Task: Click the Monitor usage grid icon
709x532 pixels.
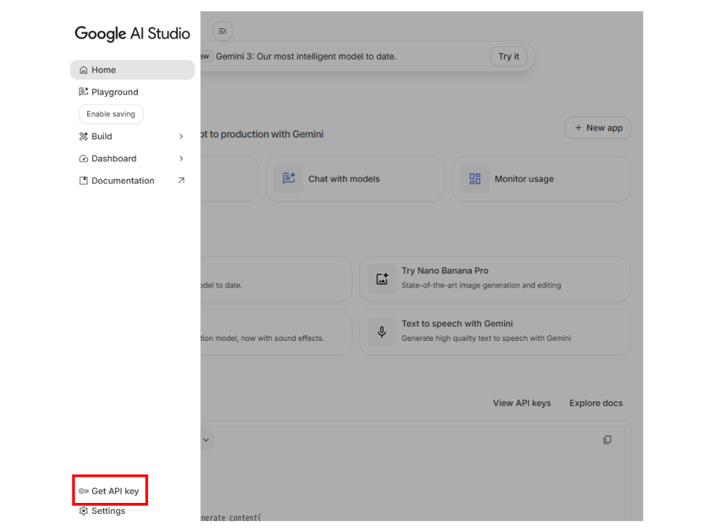Action: (x=475, y=179)
